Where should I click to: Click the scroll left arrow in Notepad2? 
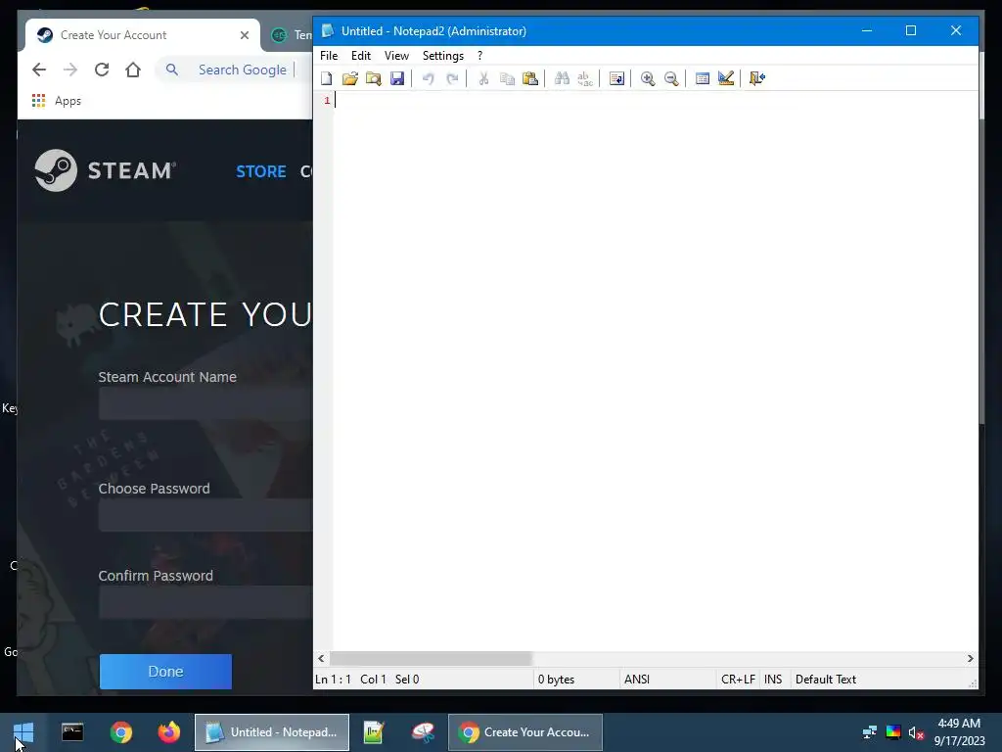tap(321, 658)
